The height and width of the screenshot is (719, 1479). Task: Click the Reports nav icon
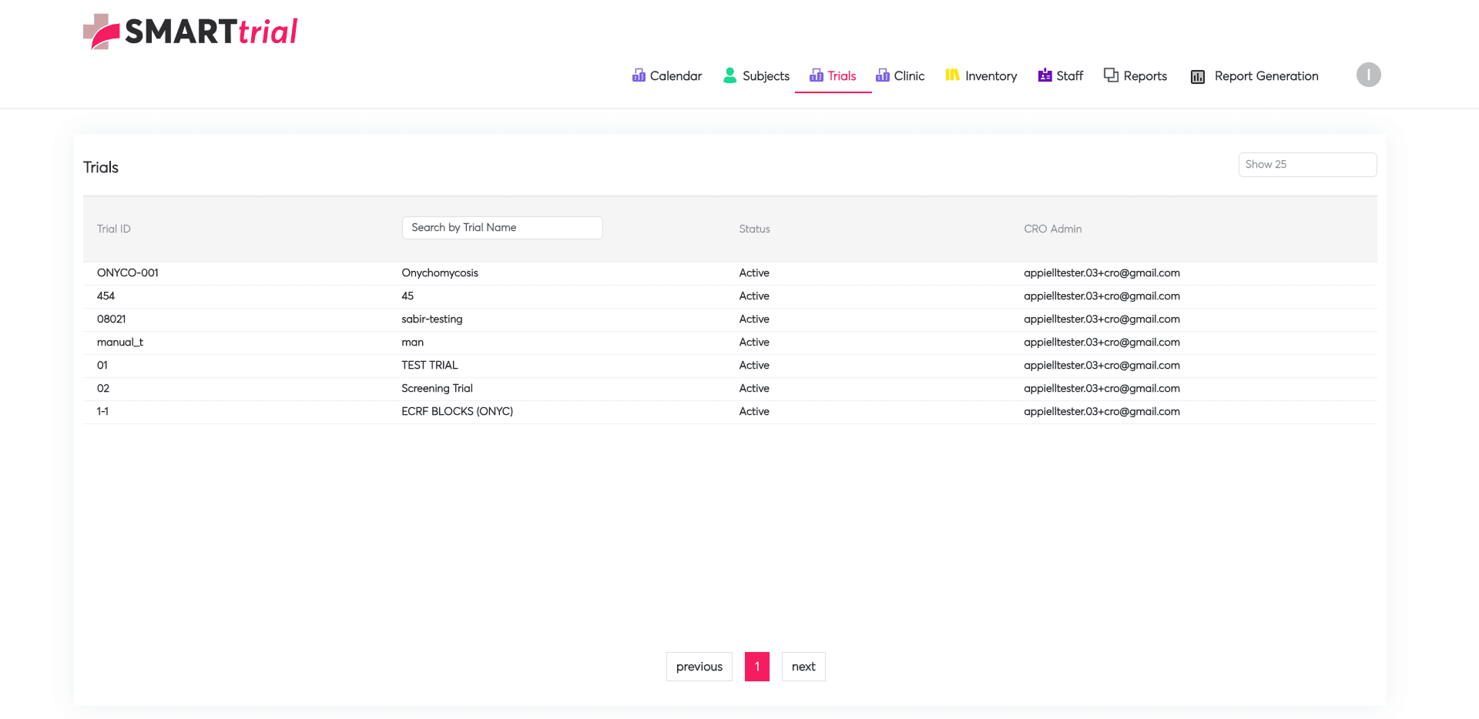point(1111,75)
